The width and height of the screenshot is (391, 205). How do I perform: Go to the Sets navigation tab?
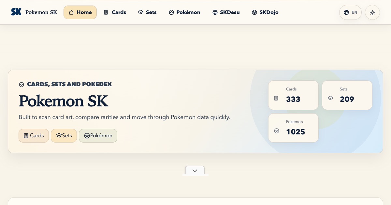[147, 12]
